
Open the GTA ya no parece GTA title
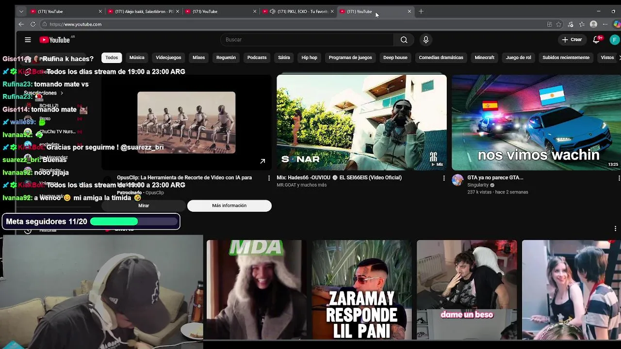click(495, 178)
